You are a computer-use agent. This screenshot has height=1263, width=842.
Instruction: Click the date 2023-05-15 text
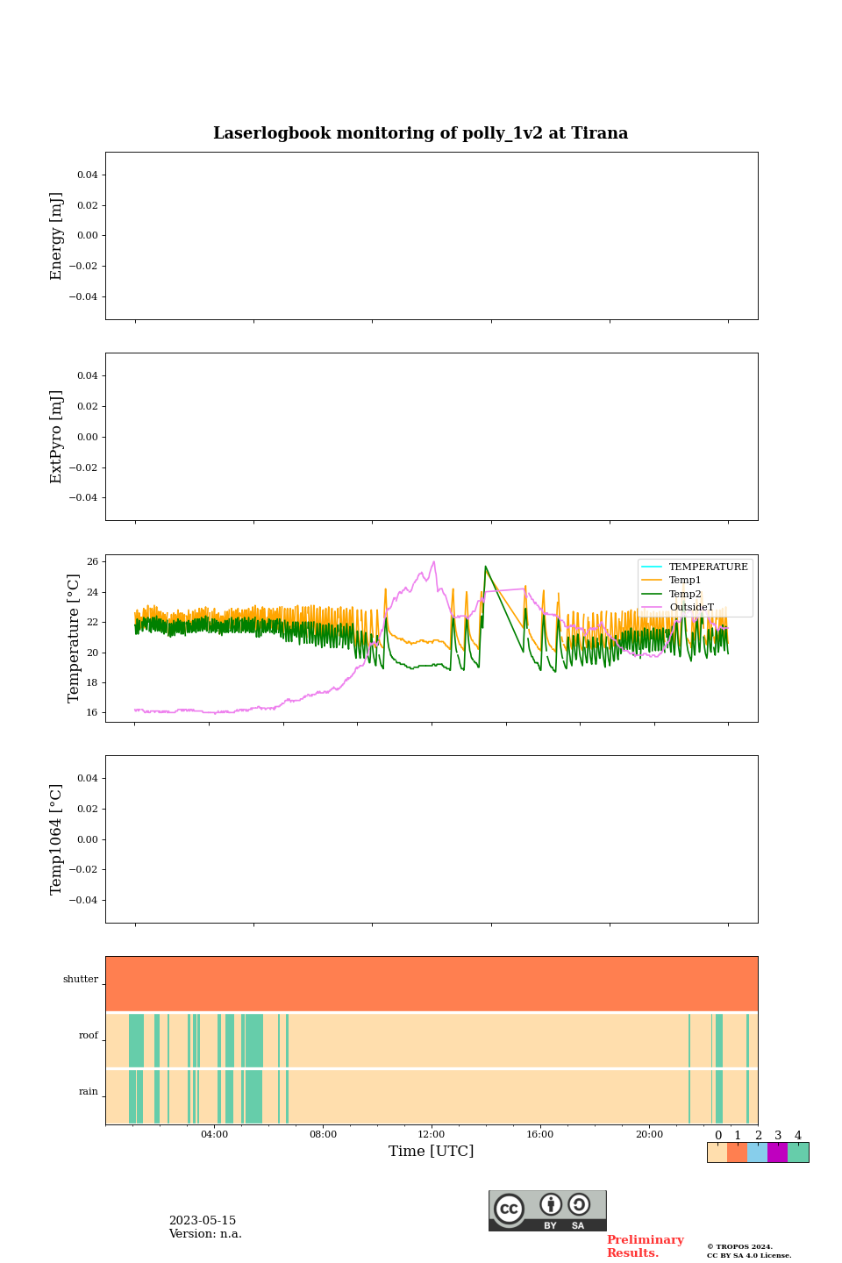[203, 1221]
